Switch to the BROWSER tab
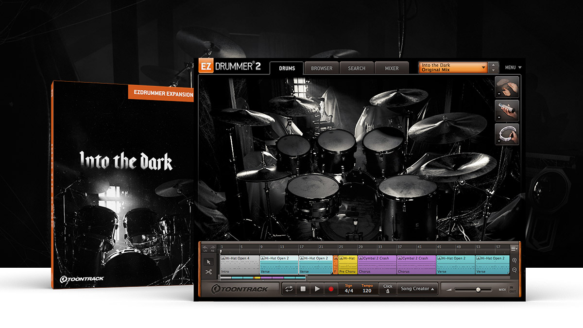 322,68
